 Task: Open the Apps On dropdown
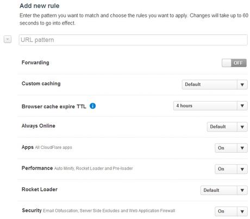click(x=231, y=148)
